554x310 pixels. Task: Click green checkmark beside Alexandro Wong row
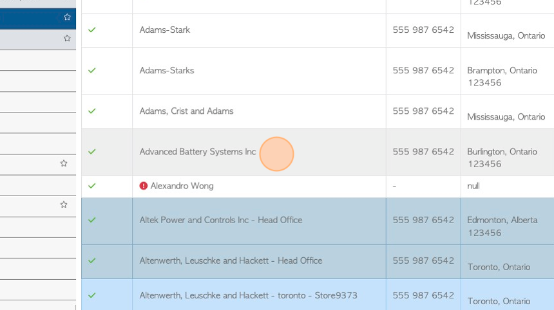point(92,186)
